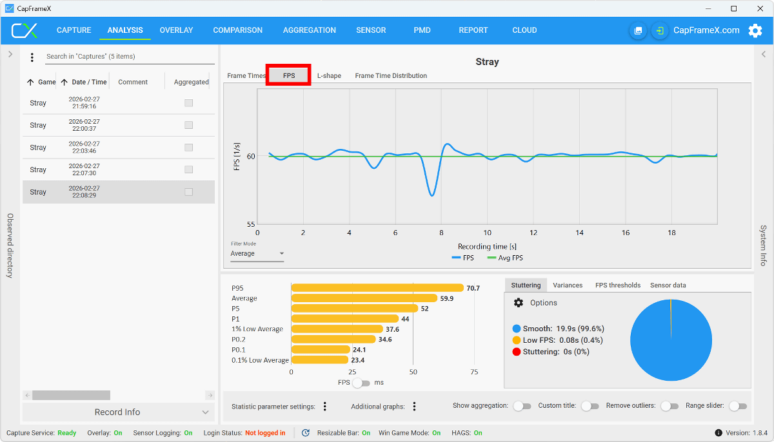774x442 pixels.
Task: Enable the Show aggregation toggle
Action: (522, 407)
